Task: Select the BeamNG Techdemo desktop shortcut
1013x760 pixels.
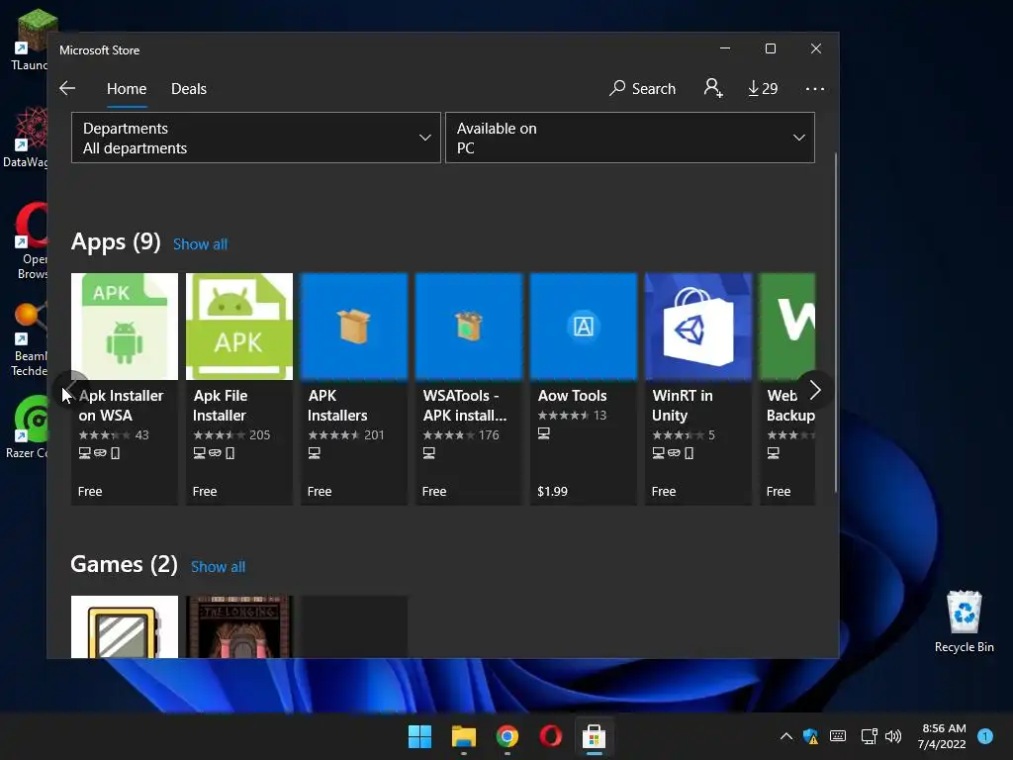Action: tap(29, 339)
